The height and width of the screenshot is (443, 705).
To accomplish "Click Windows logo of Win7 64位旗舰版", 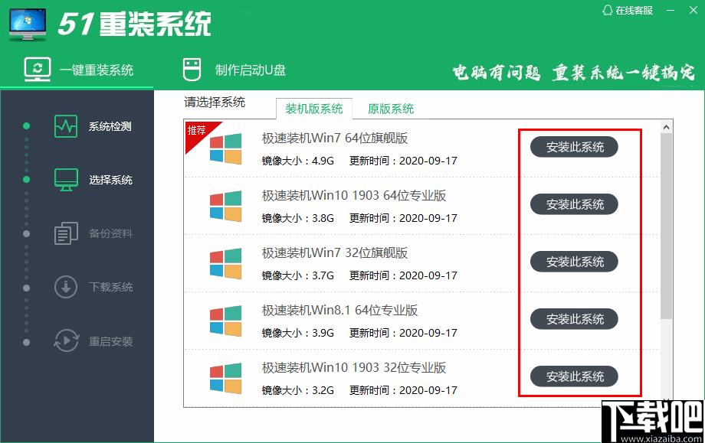I will pyautogui.click(x=226, y=148).
